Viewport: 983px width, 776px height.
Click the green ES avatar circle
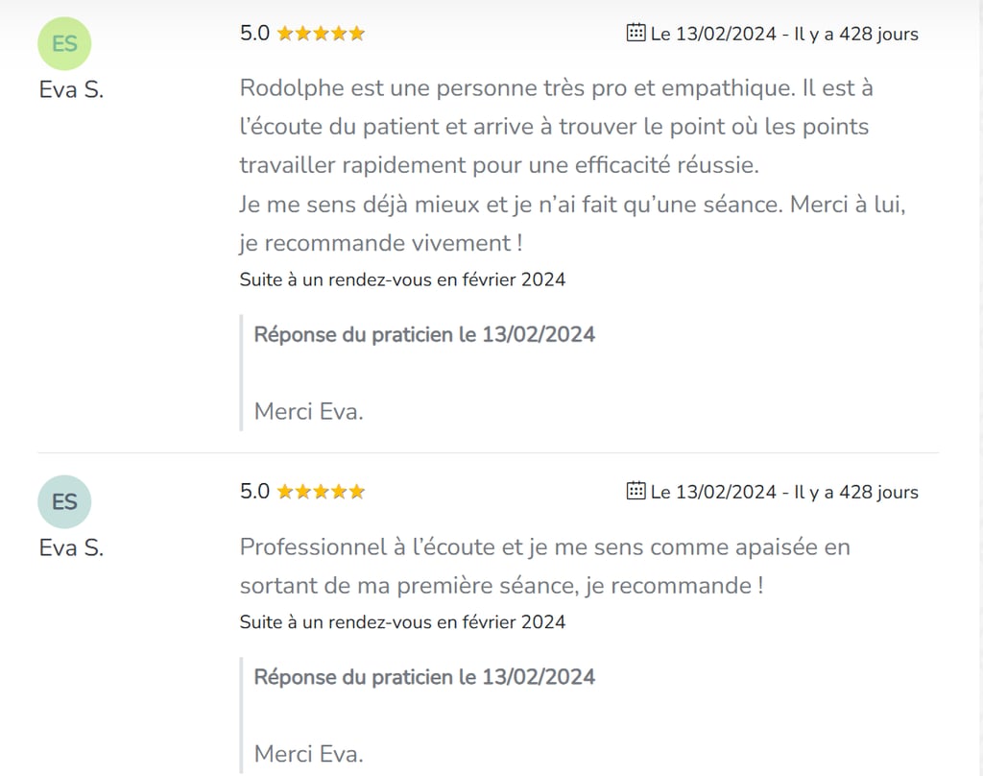click(64, 44)
